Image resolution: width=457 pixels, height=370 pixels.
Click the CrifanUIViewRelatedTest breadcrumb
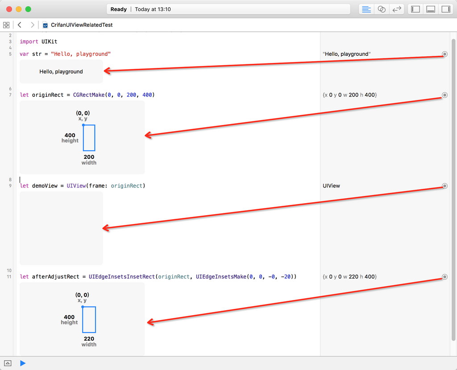(82, 25)
